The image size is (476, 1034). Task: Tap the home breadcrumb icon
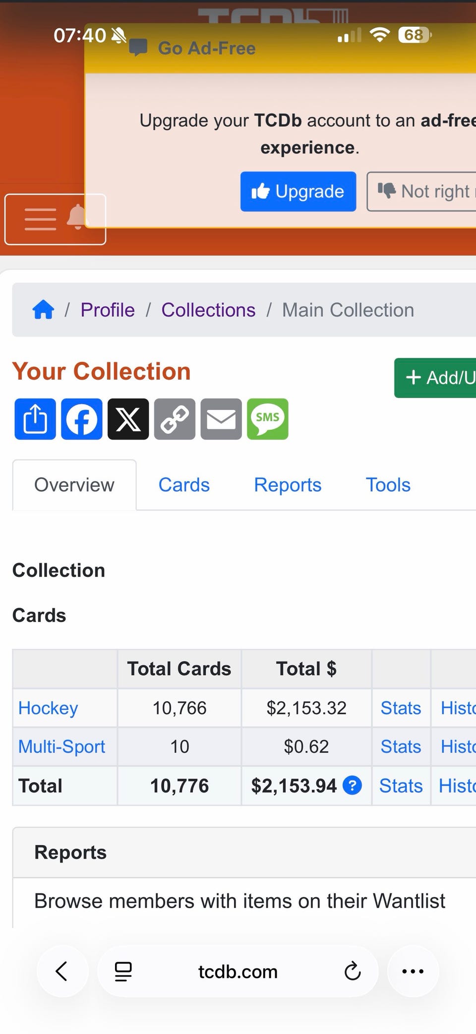pos(43,310)
